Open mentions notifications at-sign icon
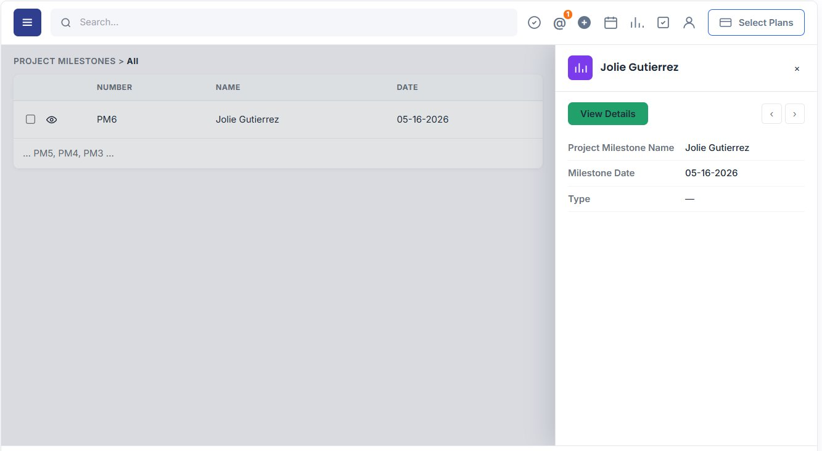Screen dimensions: 822x451 click(559, 23)
